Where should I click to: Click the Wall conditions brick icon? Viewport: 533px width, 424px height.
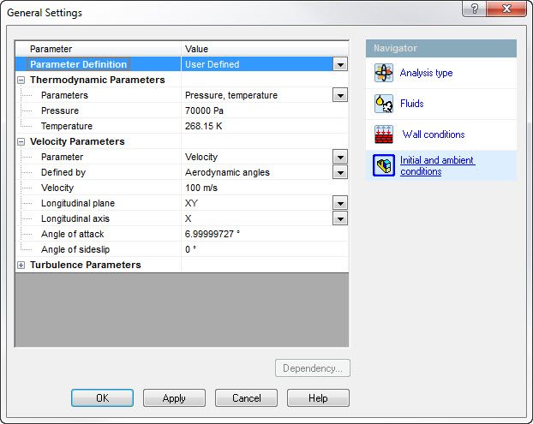pyautogui.click(x=384, y=134)
